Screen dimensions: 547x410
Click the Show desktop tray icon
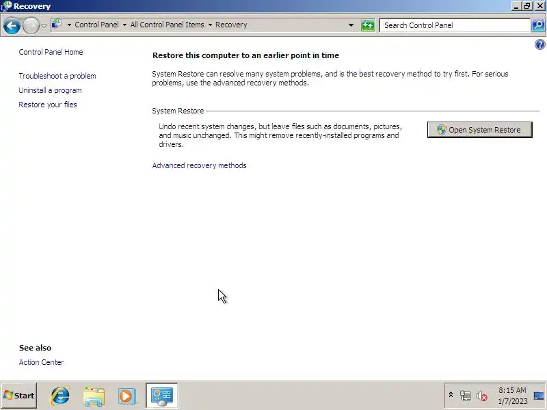pos(539,396)
